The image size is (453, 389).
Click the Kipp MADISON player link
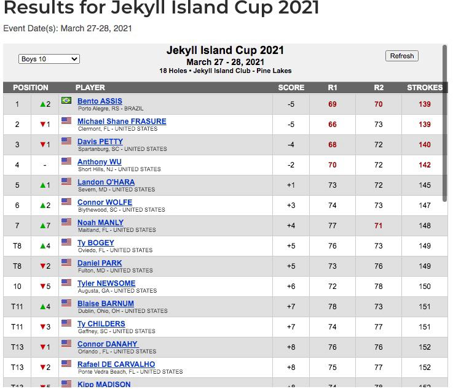[x=104, y=384]
